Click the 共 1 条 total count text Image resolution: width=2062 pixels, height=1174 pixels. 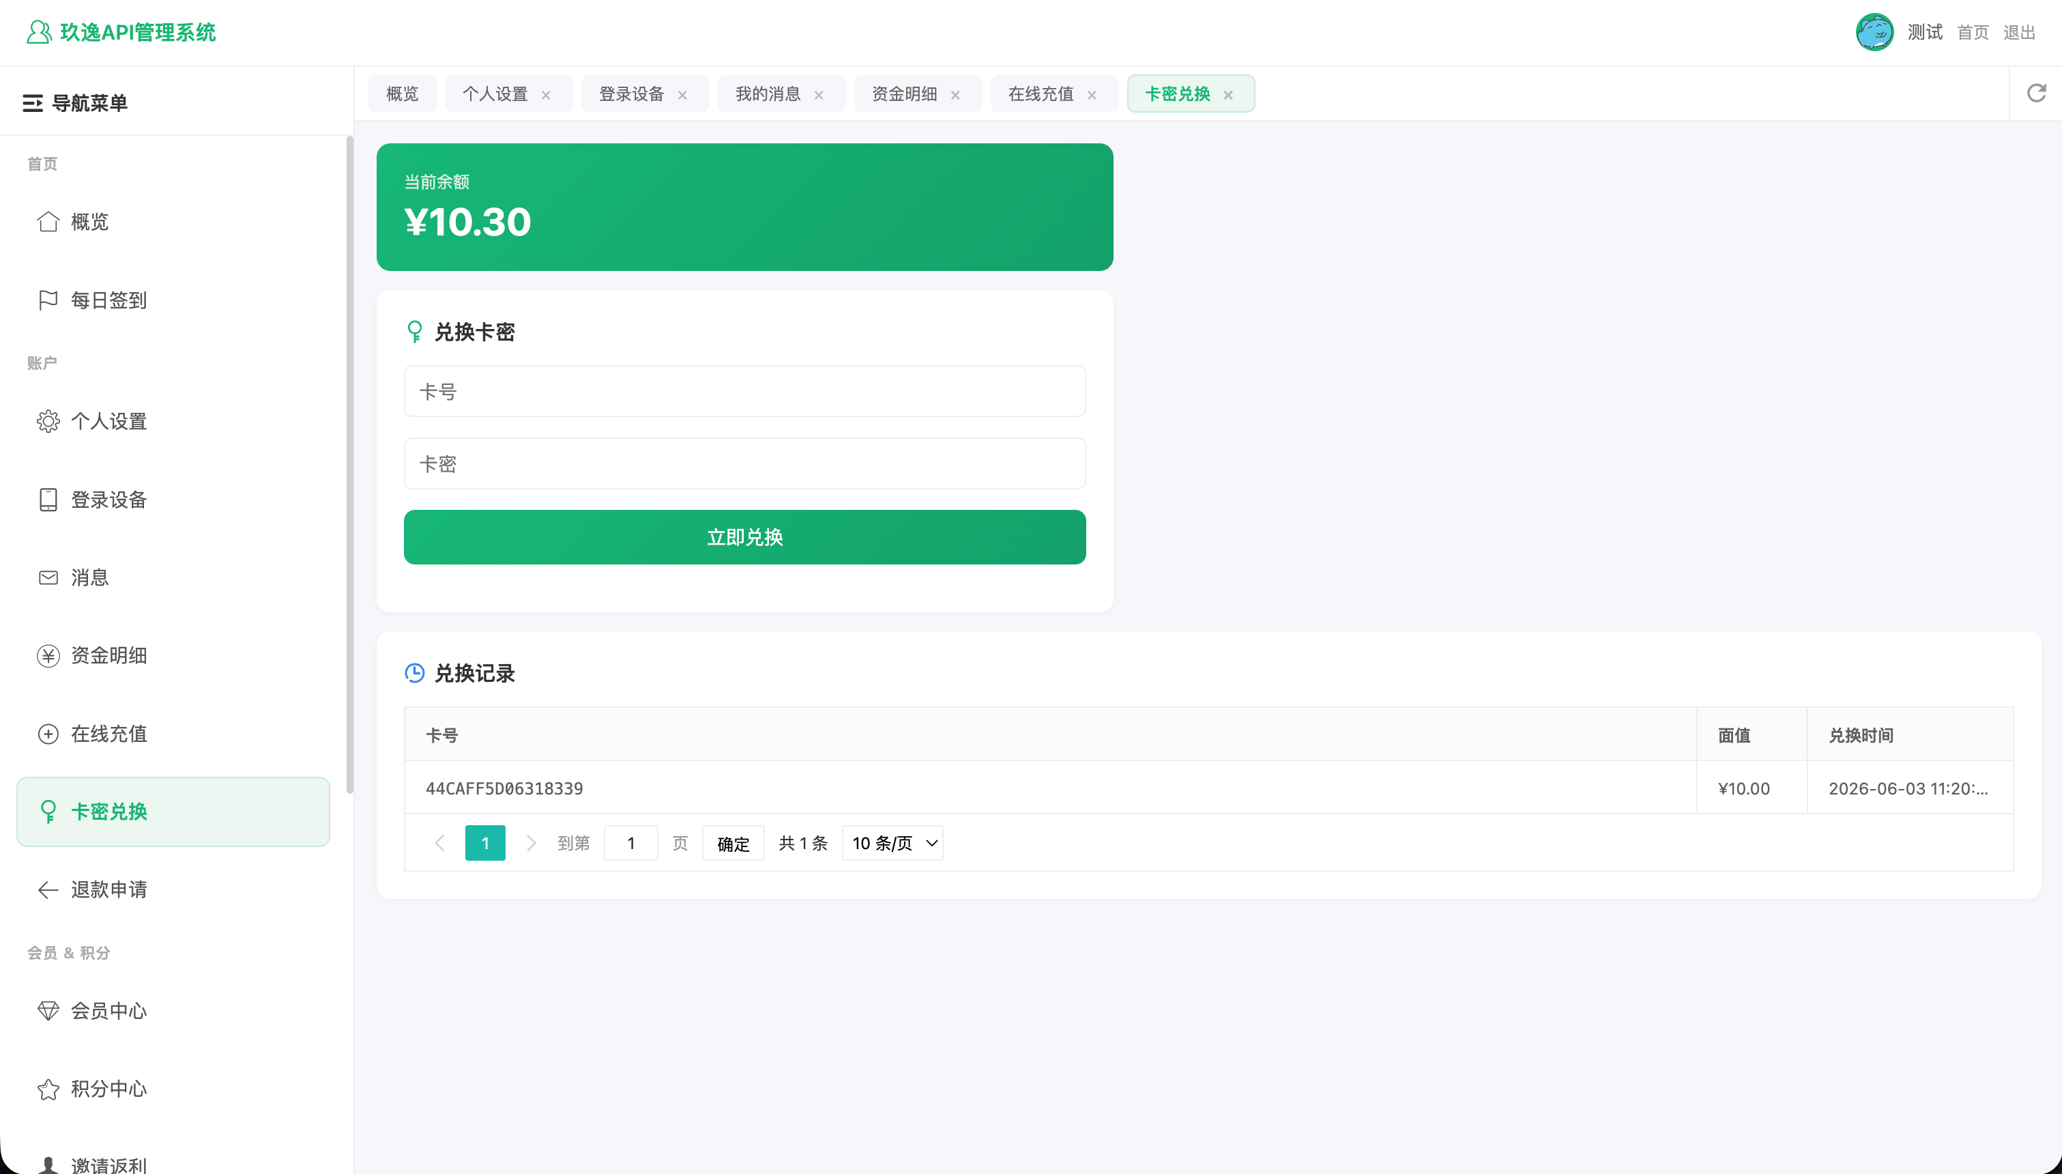click(x=803, y=842)
